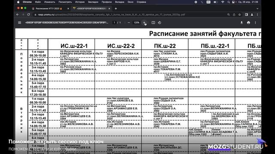Screen dimensions: 275x154
Task: Open the Изменить menu
Action: (50, 2)
